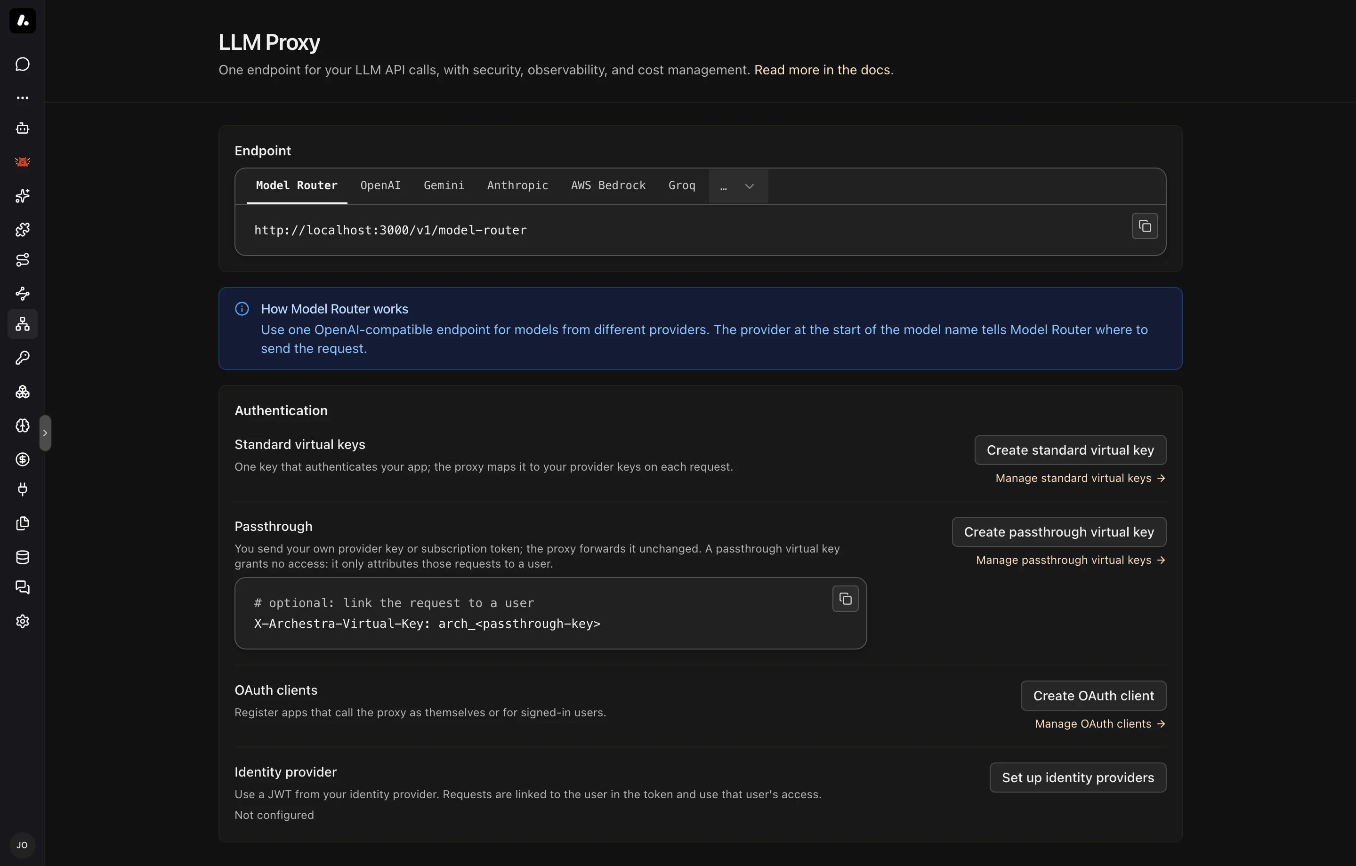
Task: Switch to the AWS Bedrock tab
Action: click(x=608, y=186)
